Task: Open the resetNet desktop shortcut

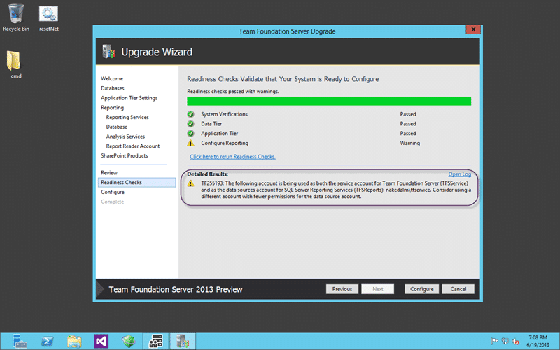Action: pyautogui.click(x=48, y=18)
